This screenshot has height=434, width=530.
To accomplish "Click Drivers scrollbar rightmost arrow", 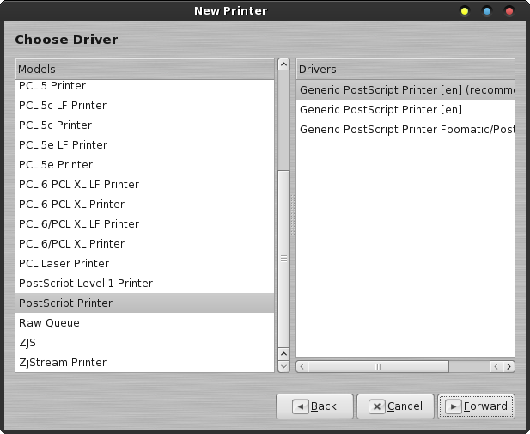I will [509, 367].
